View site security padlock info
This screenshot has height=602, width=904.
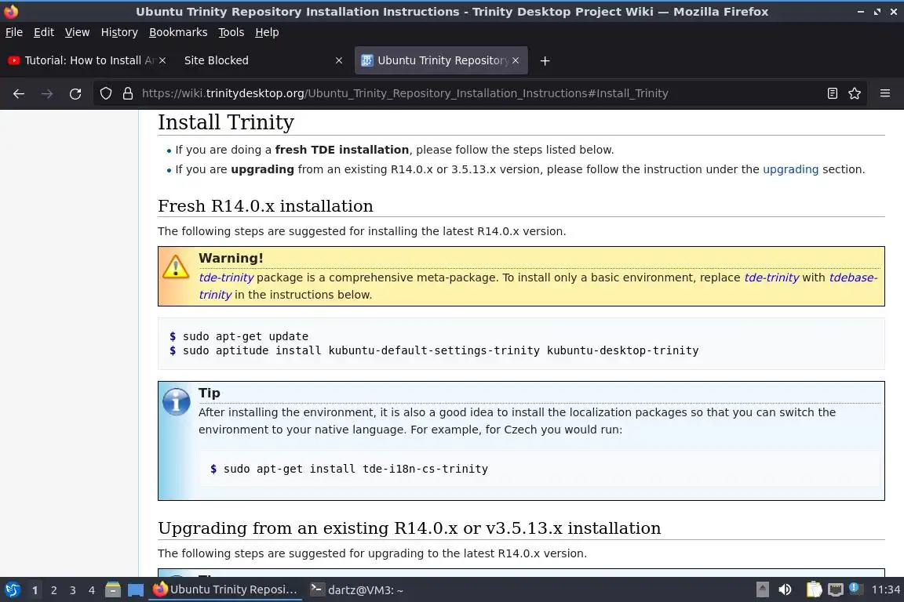[128, 93]
